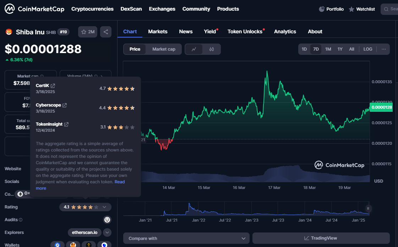Viewport: 398px width, 247px height.
Task: Open the Products menu
Action: click(228, 9)
